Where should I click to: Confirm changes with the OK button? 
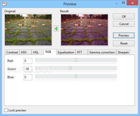pos(124,17)
